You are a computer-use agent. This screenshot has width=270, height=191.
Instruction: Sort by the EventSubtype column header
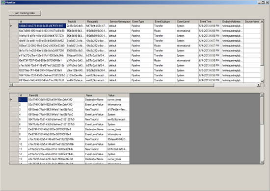(164, 22)
